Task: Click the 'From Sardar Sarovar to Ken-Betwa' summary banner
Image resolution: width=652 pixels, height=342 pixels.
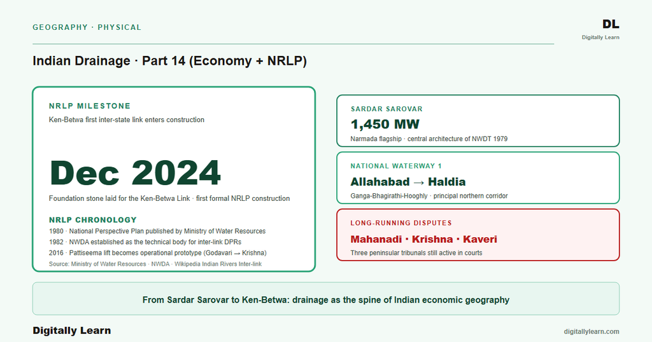Action: tap(326, 299)
